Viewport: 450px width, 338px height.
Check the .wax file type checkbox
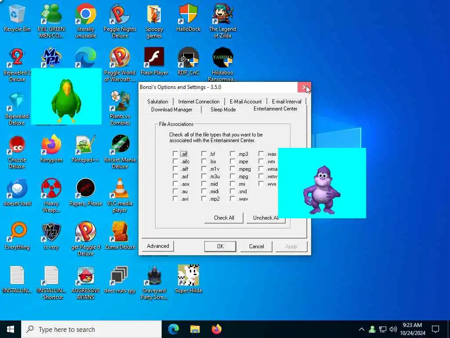(261, 154)
